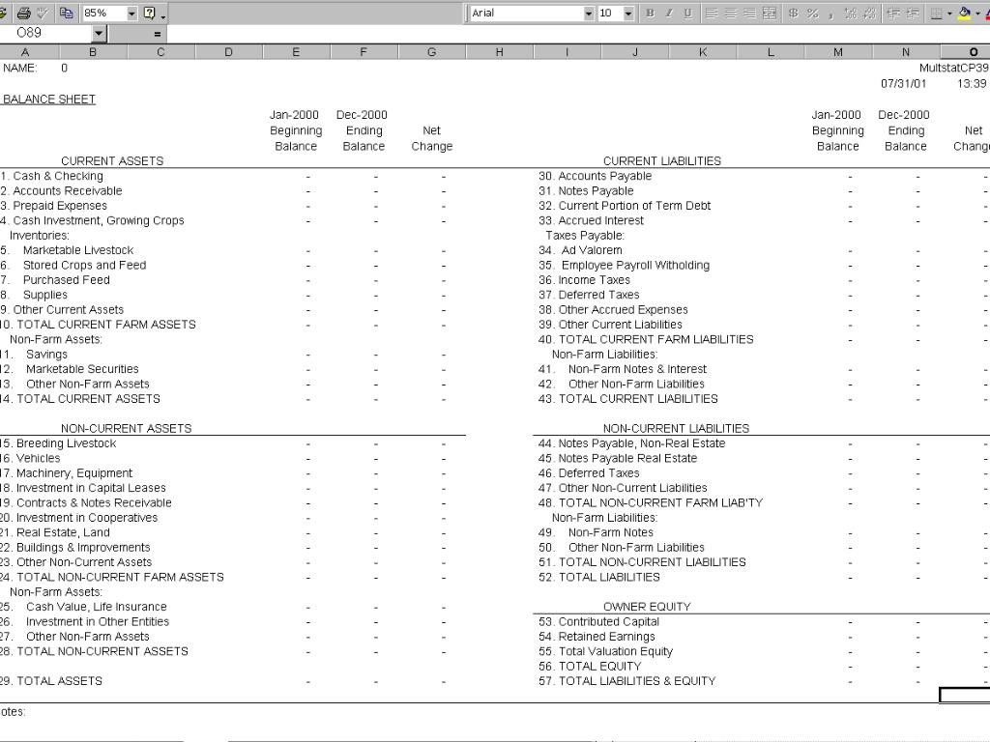Screen dimensions: 990x742
Task: Select TOTAL LIABILITIES & EQUITY label
Action: (x=637, y=681)
